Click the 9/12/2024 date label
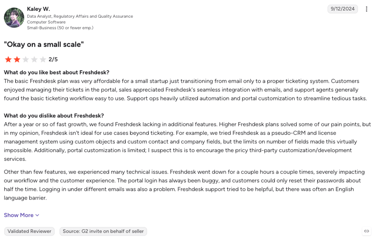 click(343, 9)
